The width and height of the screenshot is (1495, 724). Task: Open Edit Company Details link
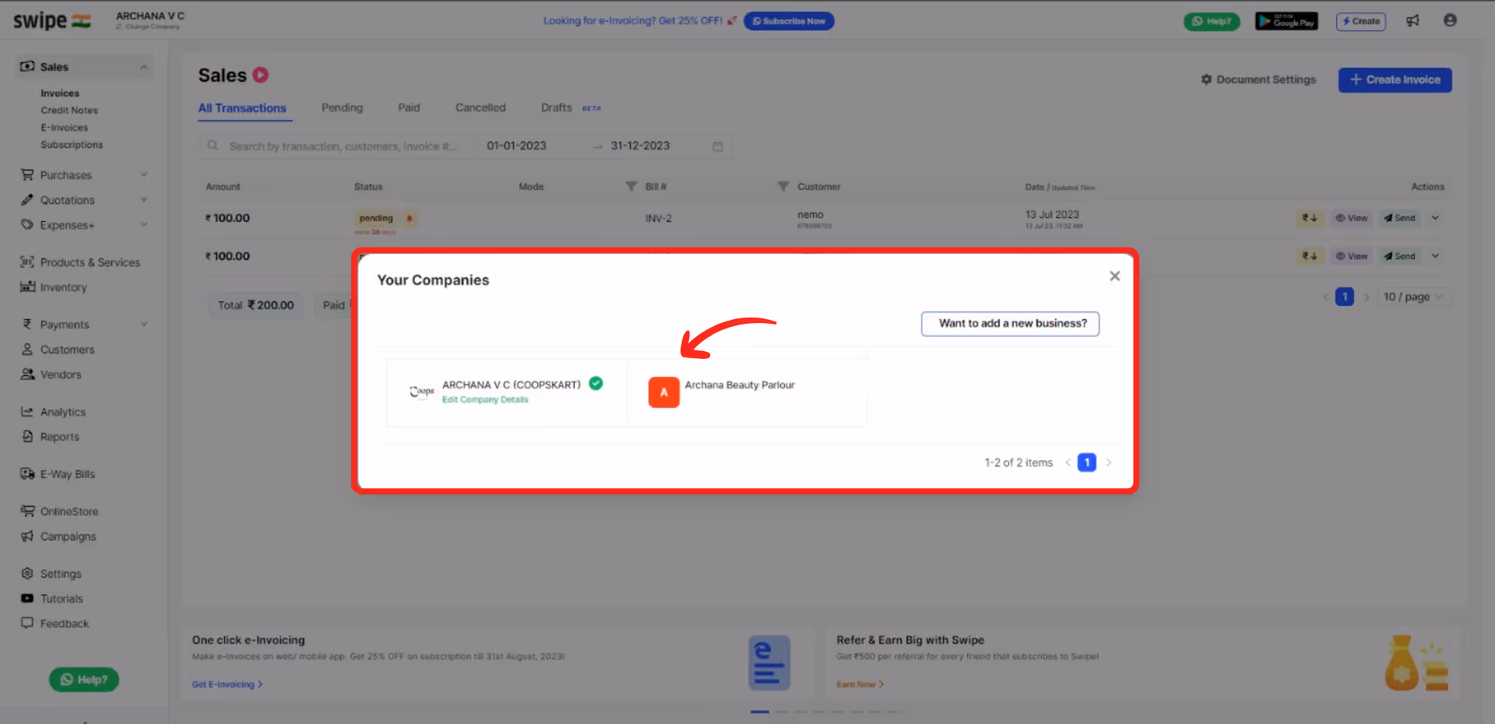click(485, 399)
